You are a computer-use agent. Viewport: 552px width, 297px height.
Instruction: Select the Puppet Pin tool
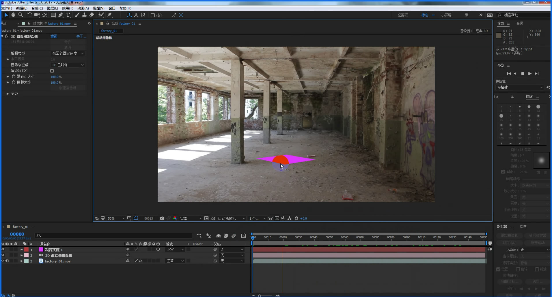point(110,15)
